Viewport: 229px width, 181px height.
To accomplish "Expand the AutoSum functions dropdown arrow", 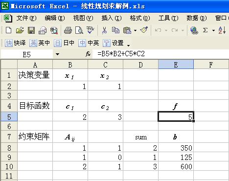I will point(213,30).
